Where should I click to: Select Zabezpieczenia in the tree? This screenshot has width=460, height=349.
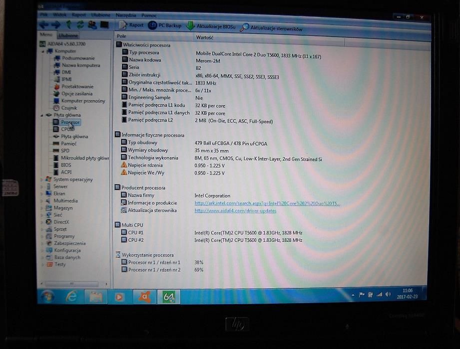(66, 243)
